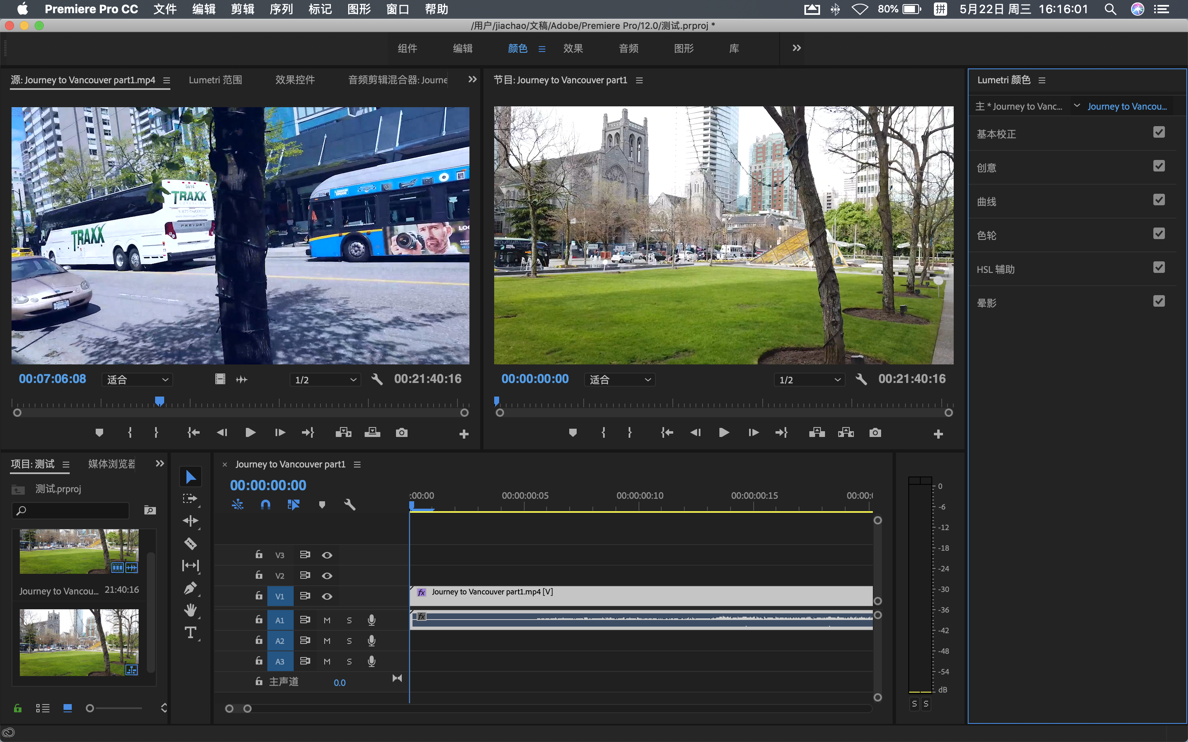Select the Hand tool

pos(190,610)
